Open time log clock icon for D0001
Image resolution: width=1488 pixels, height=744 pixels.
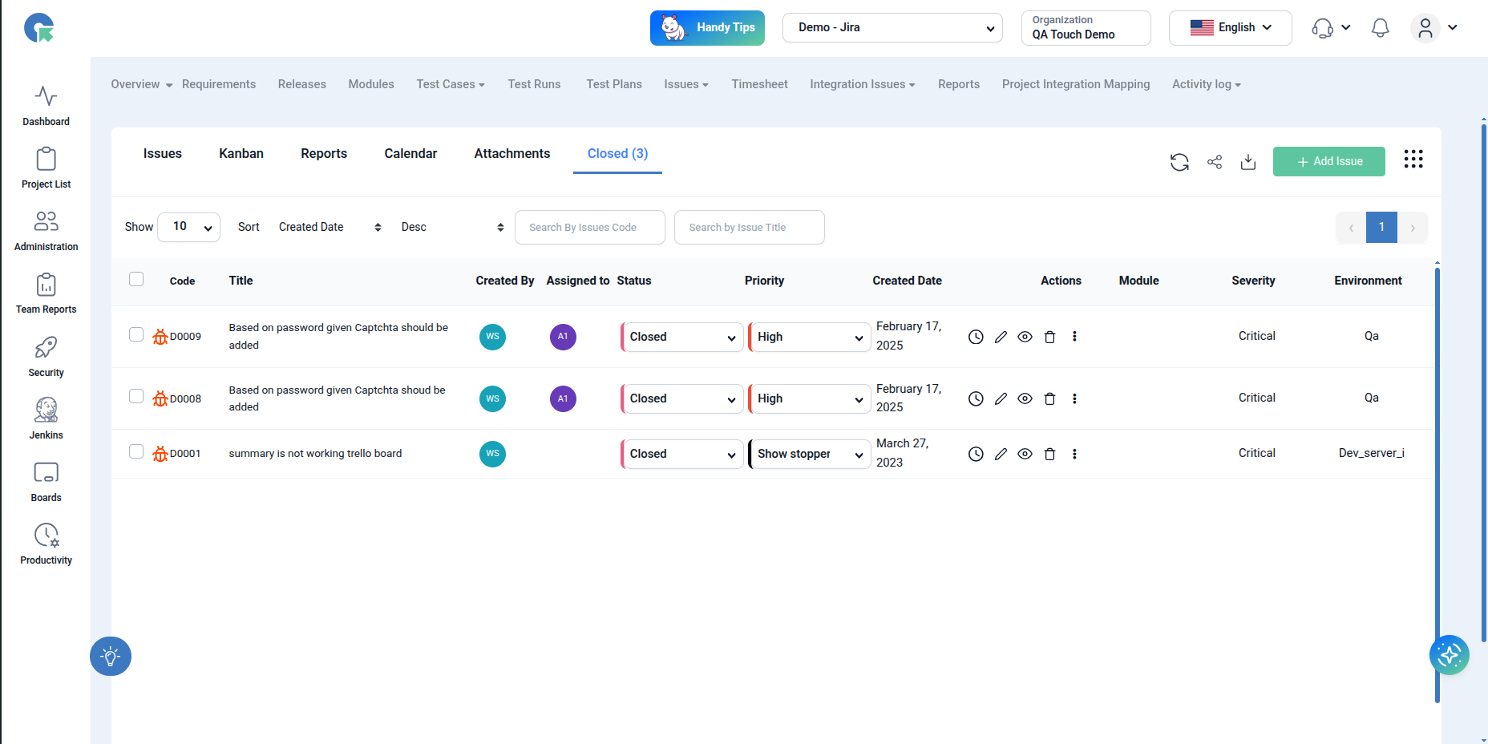click(976, 454)
